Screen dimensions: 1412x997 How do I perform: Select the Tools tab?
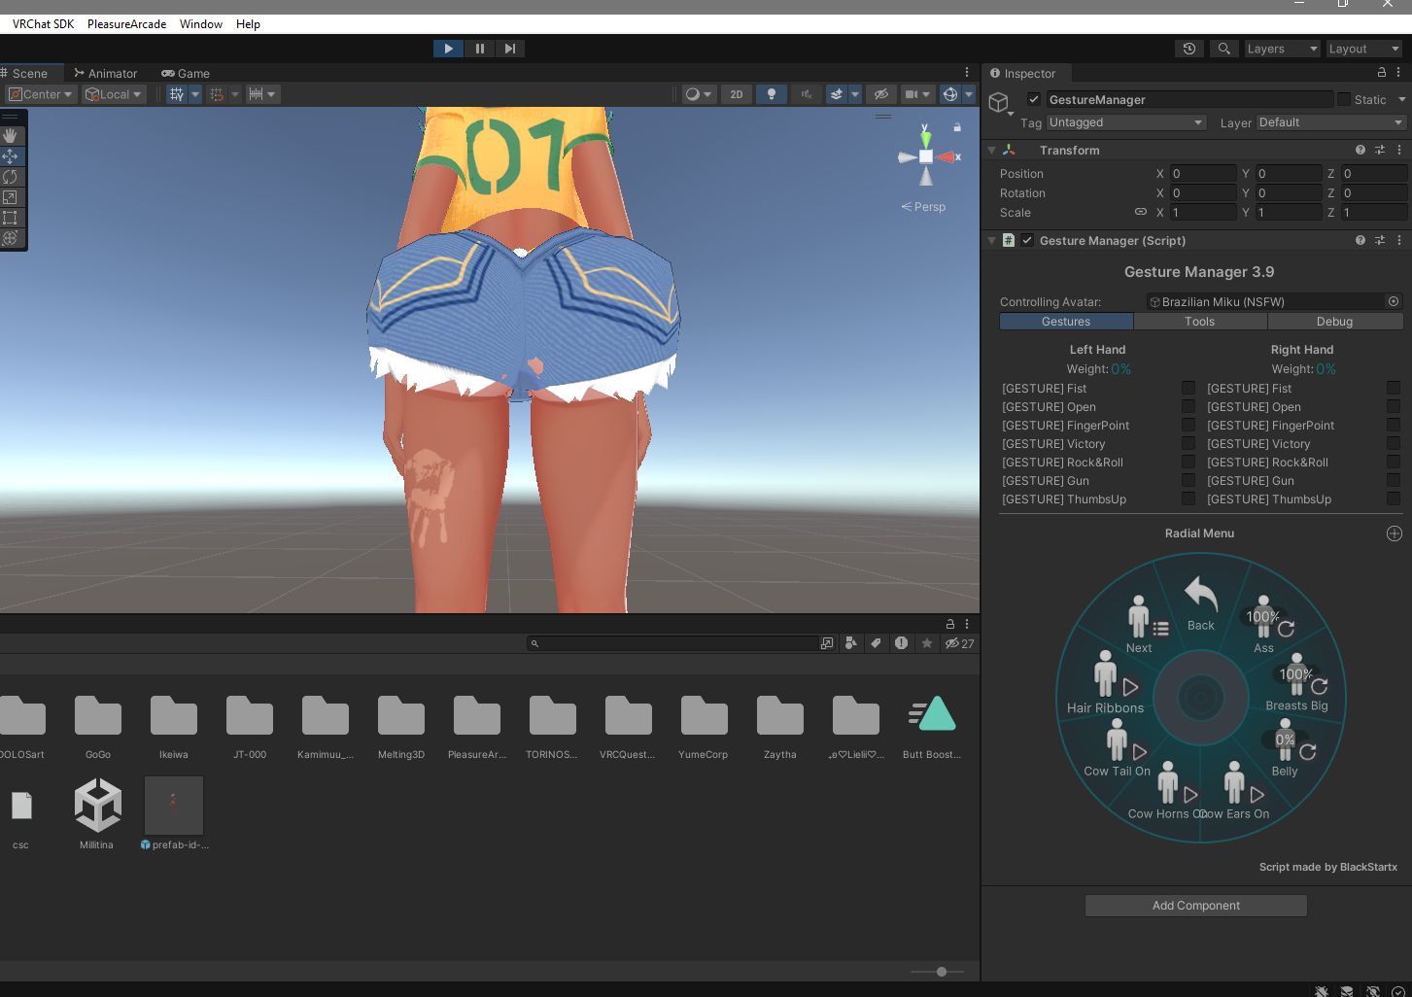coord(1200,322)
